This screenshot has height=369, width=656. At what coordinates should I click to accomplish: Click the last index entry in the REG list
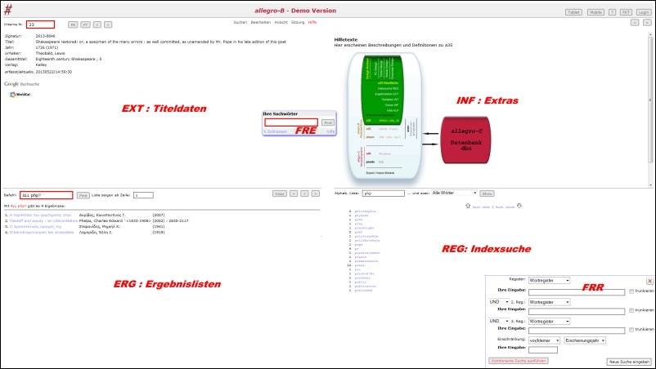tap(363, 291)
